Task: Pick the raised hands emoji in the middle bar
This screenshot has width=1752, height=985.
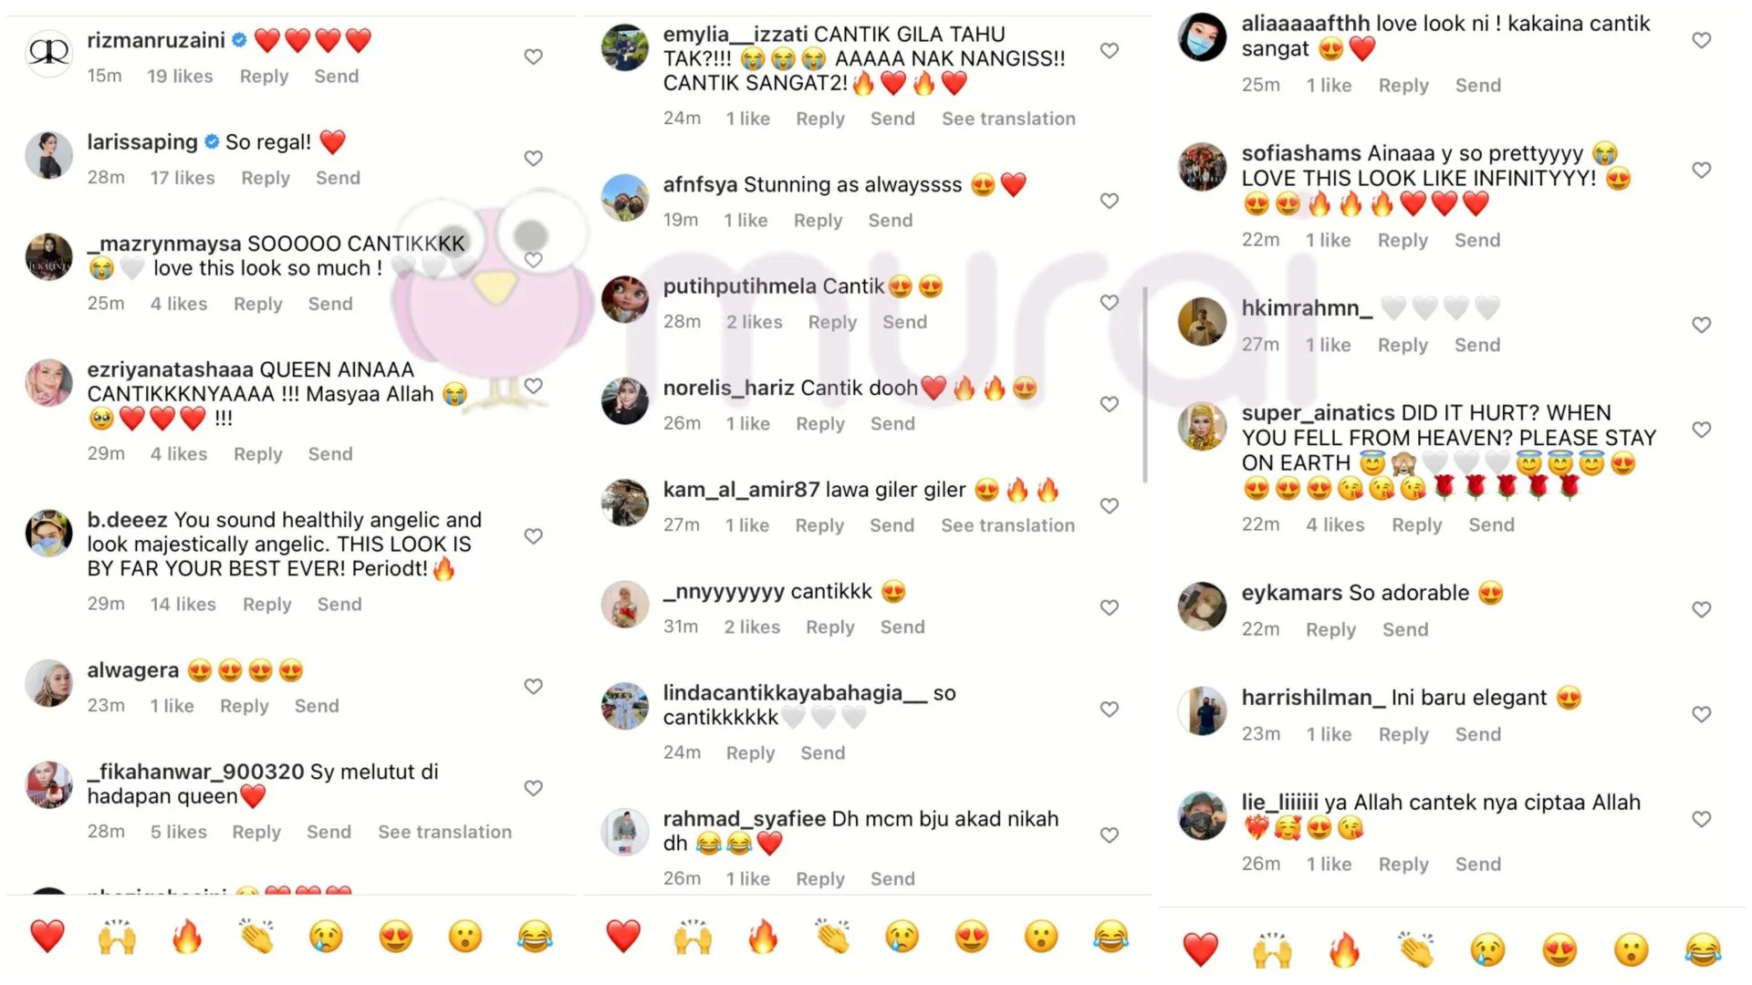Action: [x=693, y=937]
